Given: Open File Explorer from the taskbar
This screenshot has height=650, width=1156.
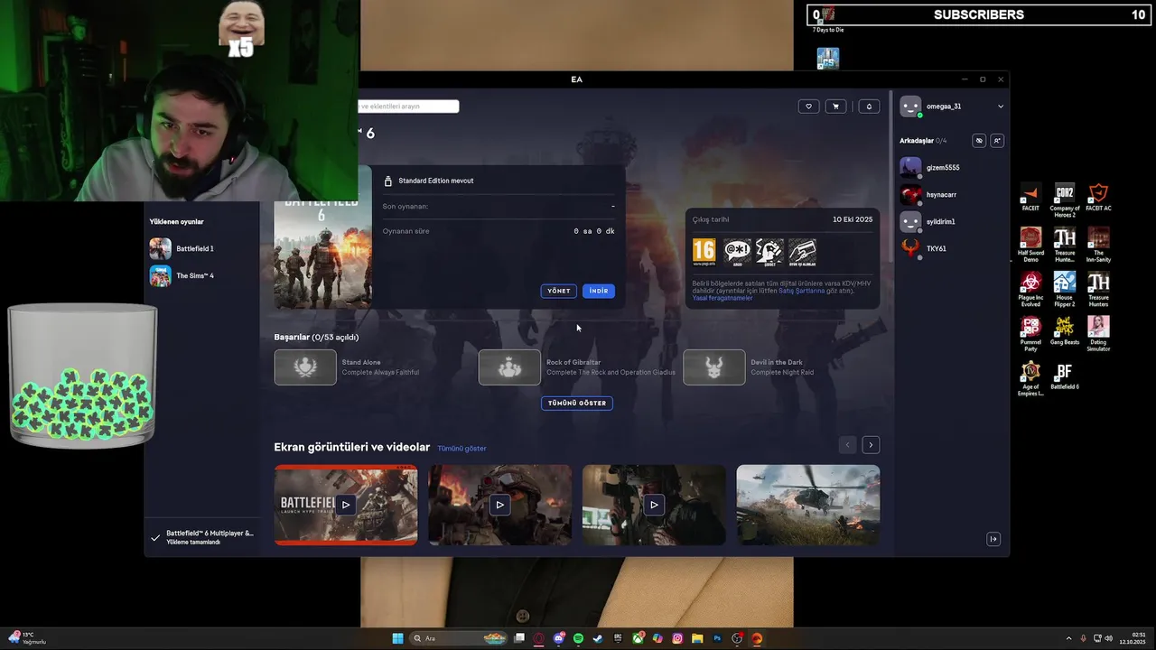Looking at the screenshot, I should tap(697, 638).
